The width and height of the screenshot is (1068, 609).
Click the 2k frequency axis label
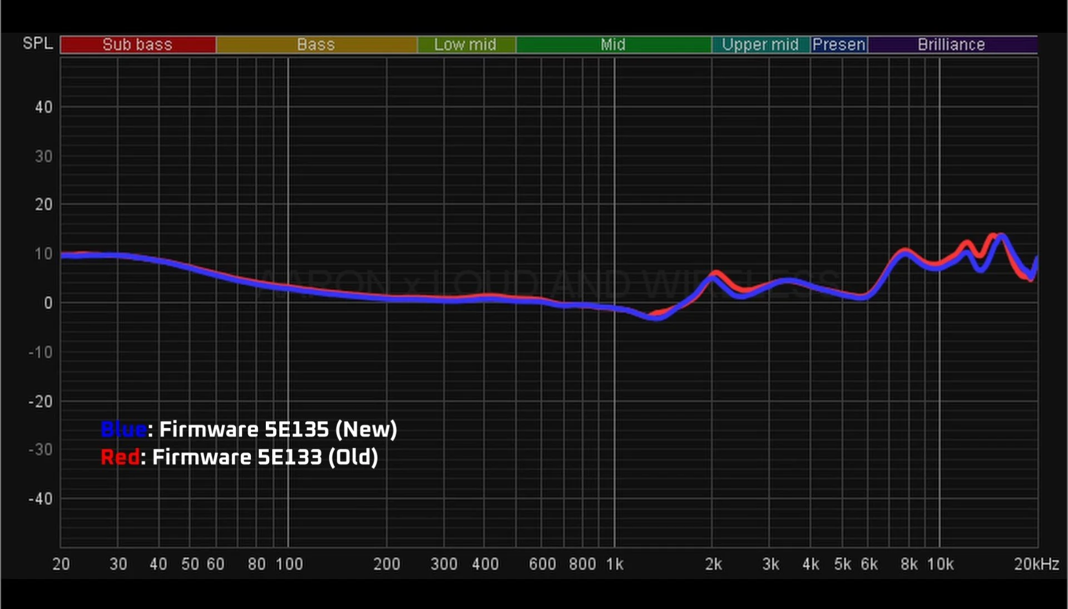[x=713, y=564]
